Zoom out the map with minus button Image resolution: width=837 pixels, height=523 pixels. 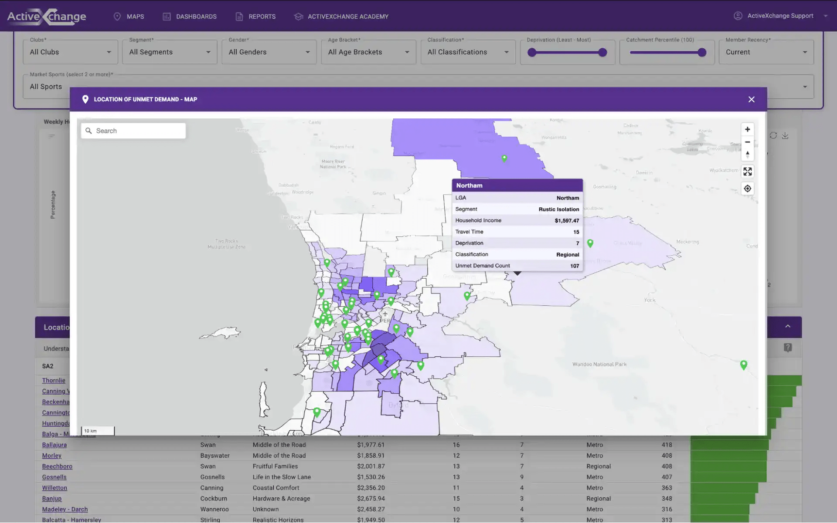click(x=747, y=142)
